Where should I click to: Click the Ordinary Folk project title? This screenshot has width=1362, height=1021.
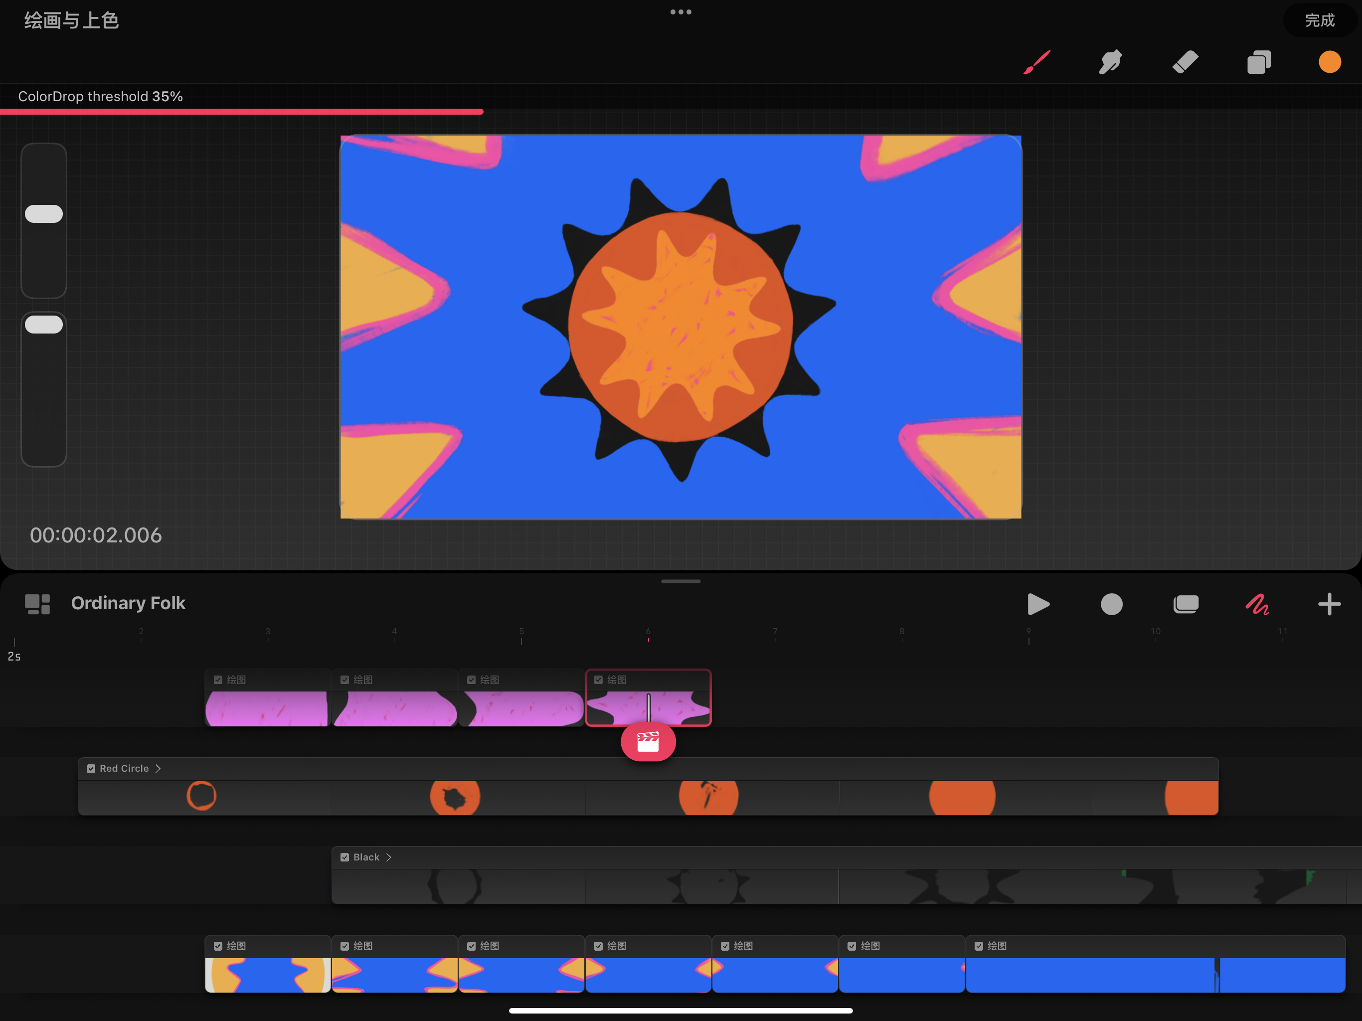[x=128, y=603]
